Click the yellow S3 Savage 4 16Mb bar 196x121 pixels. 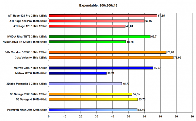[93, 99]
